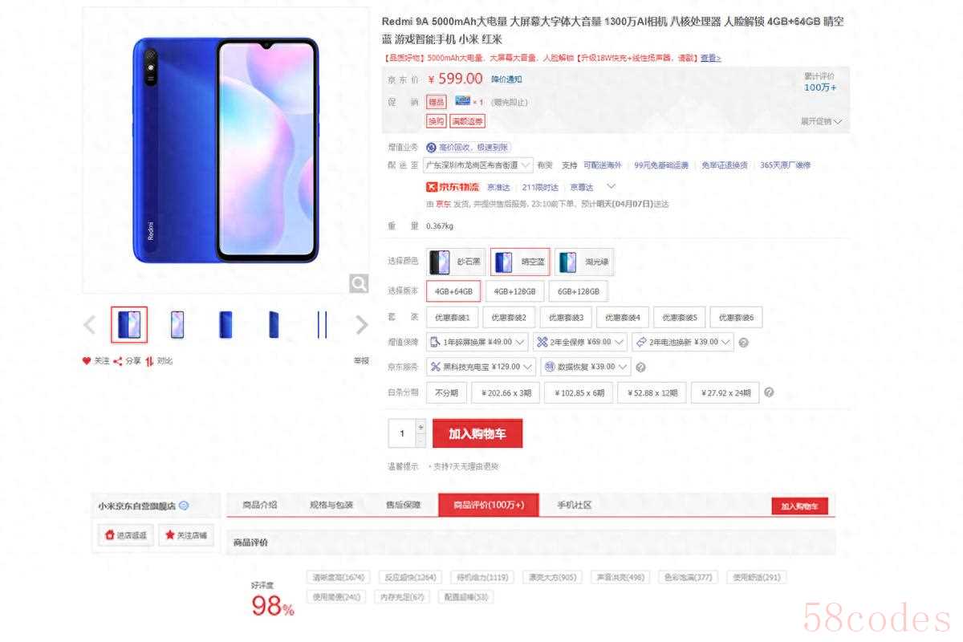Expand 展开促销 promotions section
Image resolution: width=963 pixels, height=642 pixels.
(821, 121)
